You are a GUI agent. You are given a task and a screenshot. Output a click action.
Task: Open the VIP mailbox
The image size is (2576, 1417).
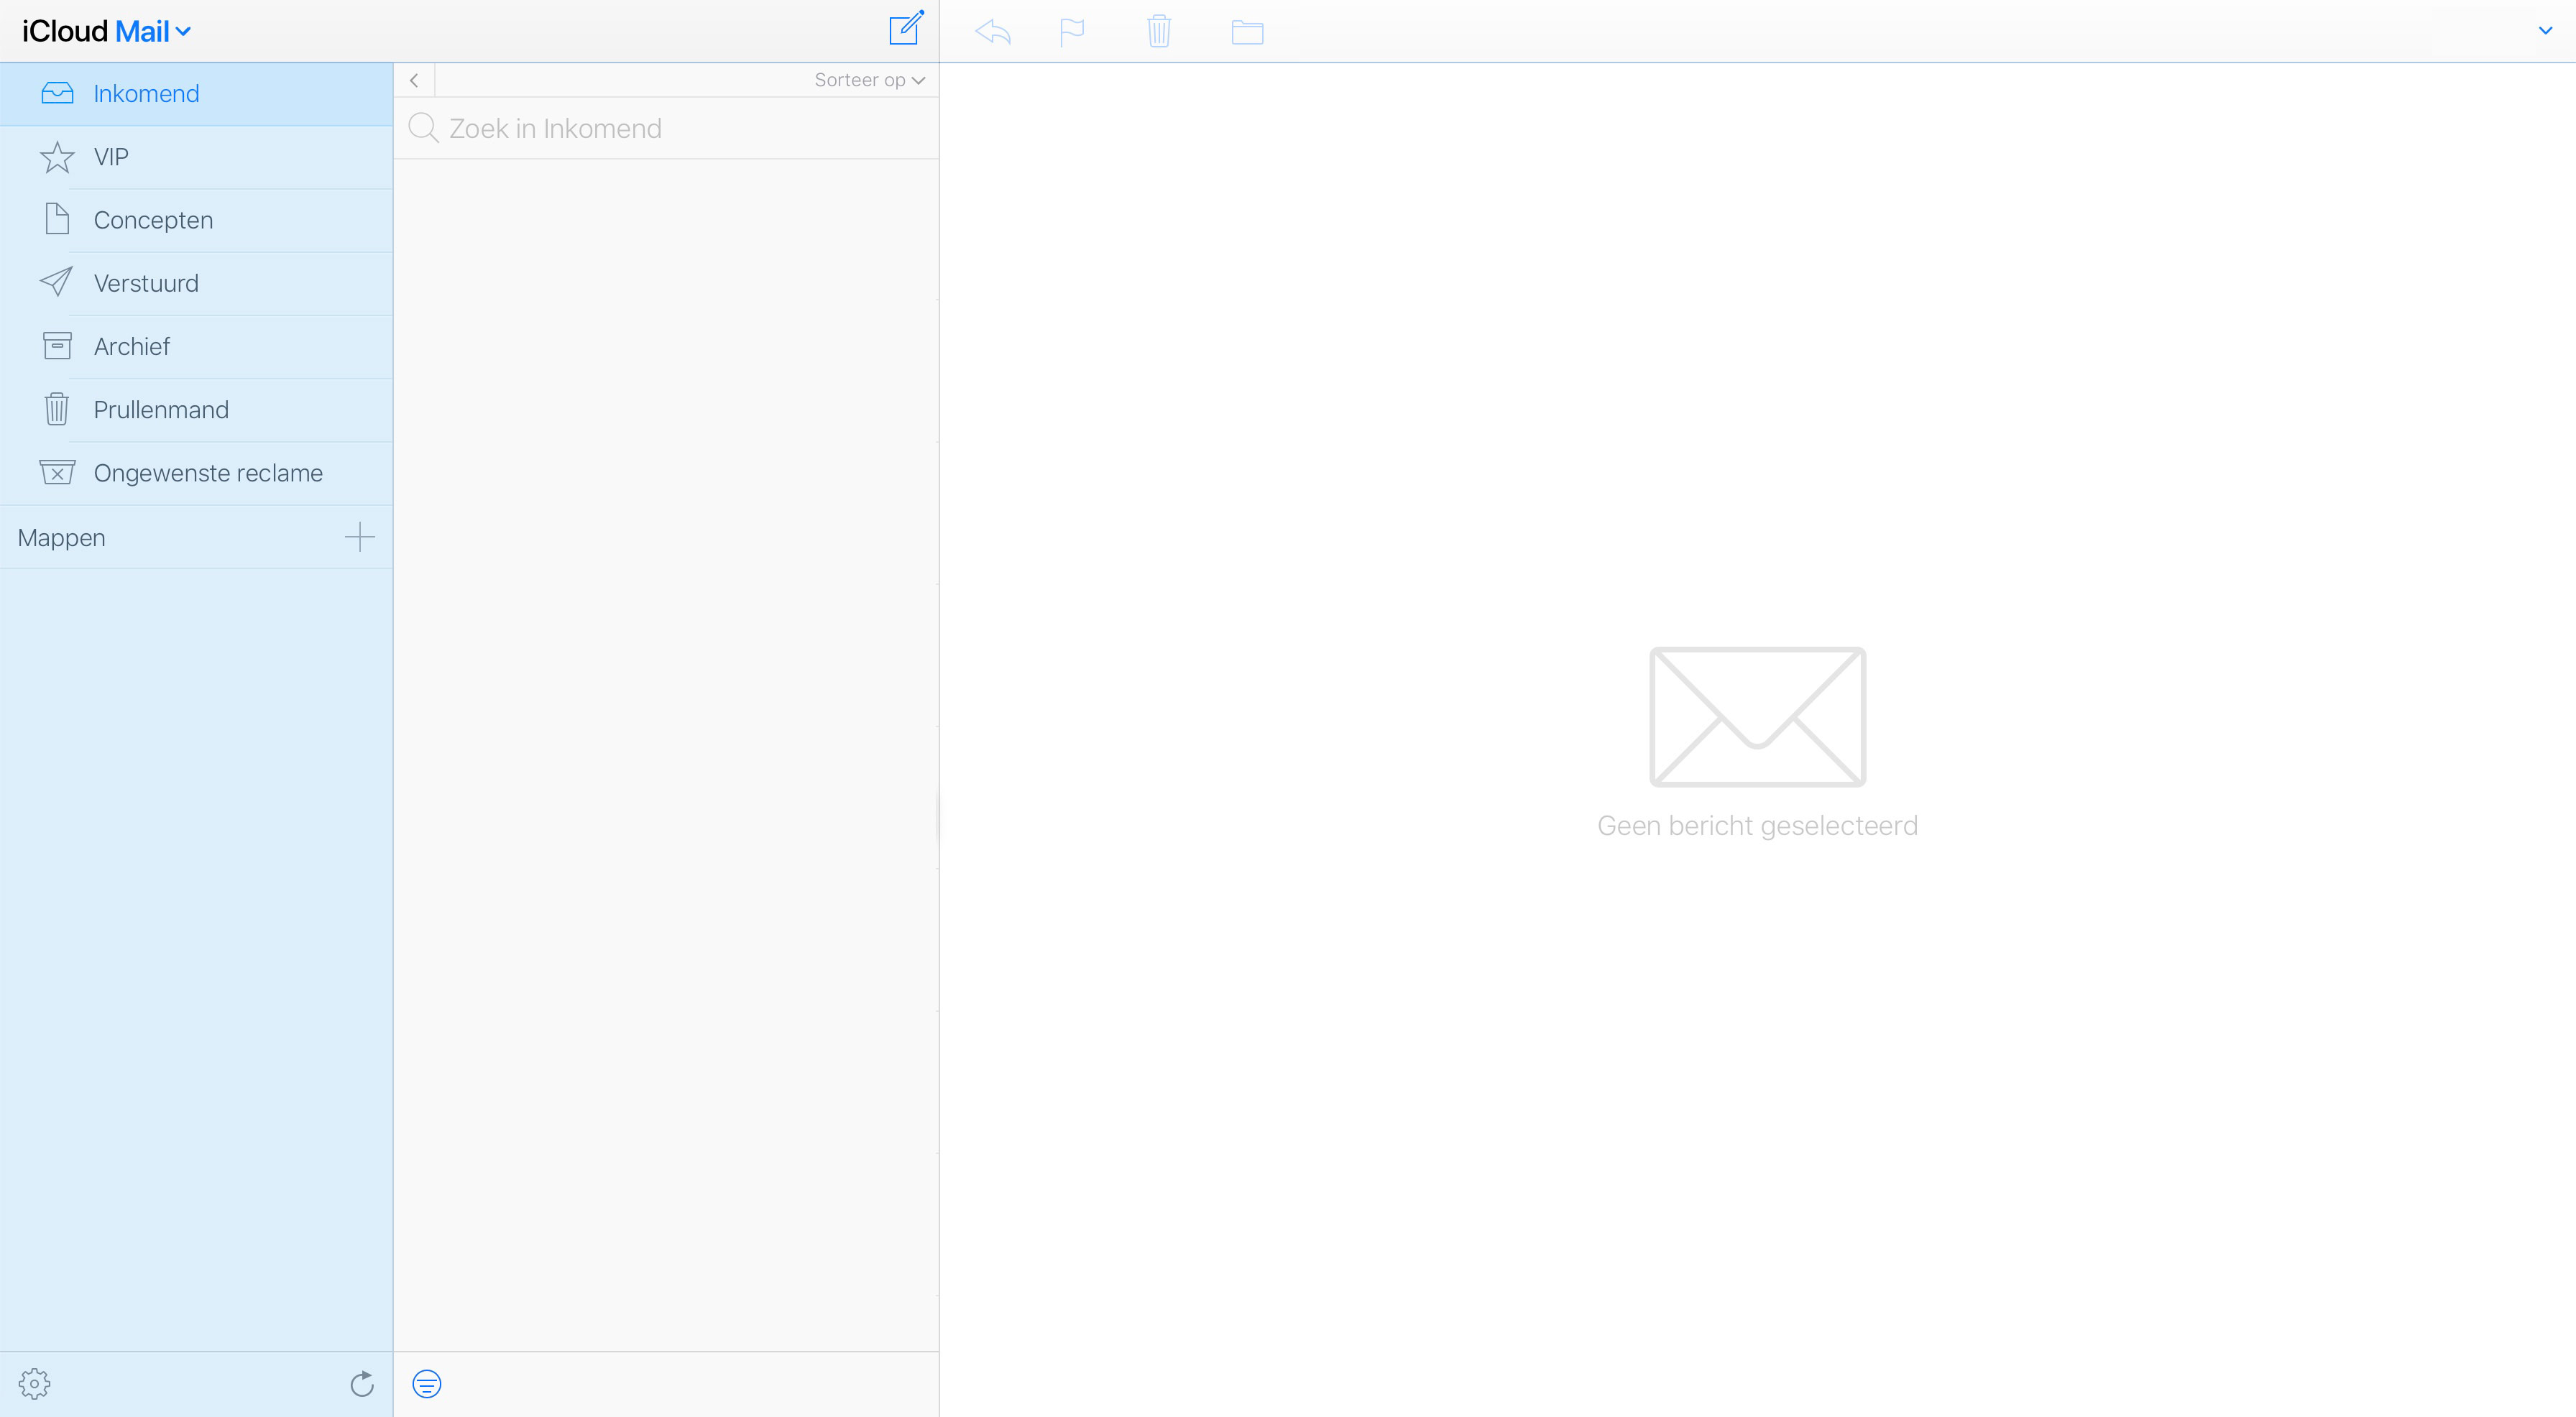tap(196, 157)
